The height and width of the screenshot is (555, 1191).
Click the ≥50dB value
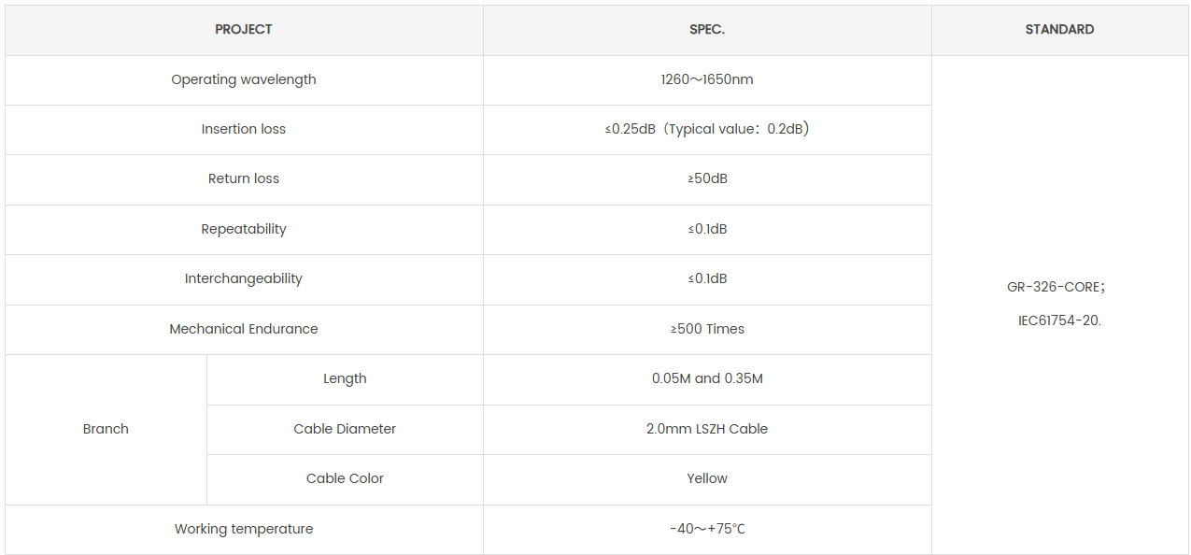click(707, 179)
